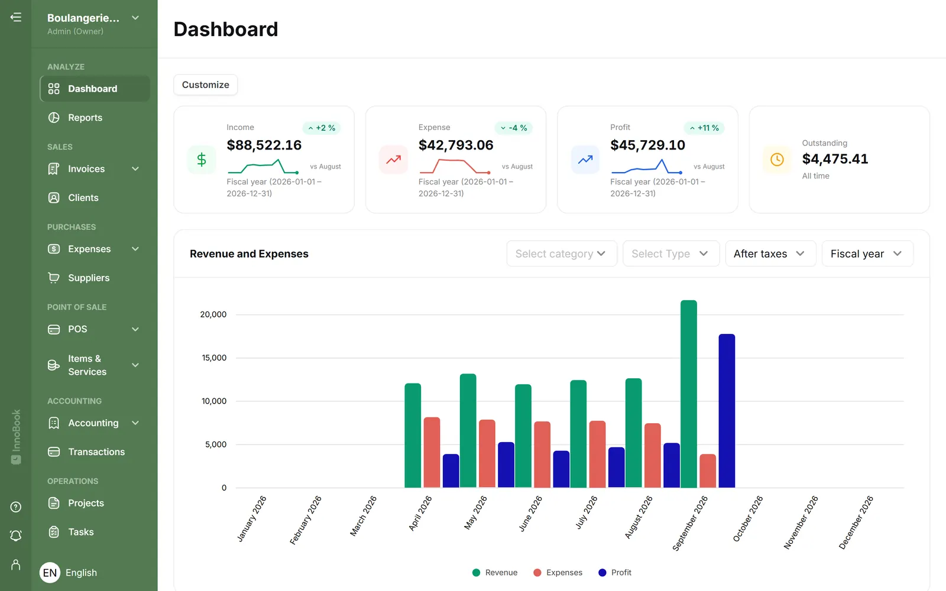Open Transactions from sidebar
Image resolution: width=946 pixels, height=591 pixels.
pyautogui.click(x=95, y=452)
